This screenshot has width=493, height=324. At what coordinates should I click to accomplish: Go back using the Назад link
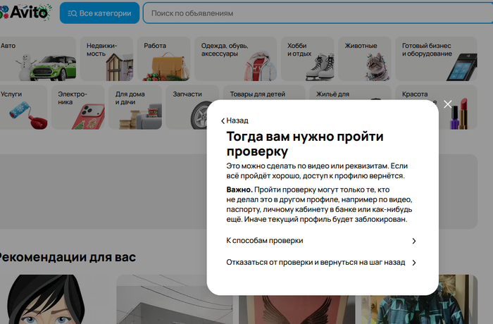point(235,120)
